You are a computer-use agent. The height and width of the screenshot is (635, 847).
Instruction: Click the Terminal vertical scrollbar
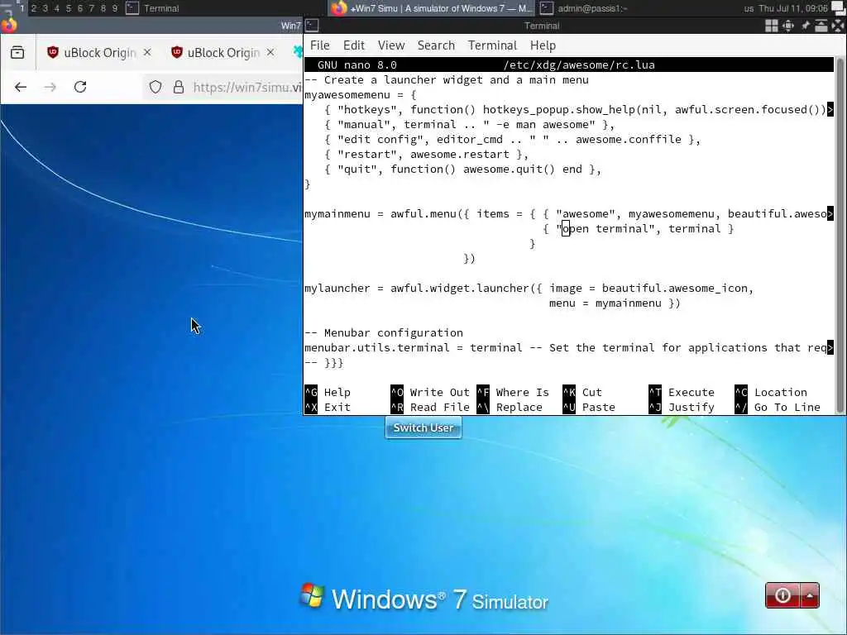(x=840, y=235)
